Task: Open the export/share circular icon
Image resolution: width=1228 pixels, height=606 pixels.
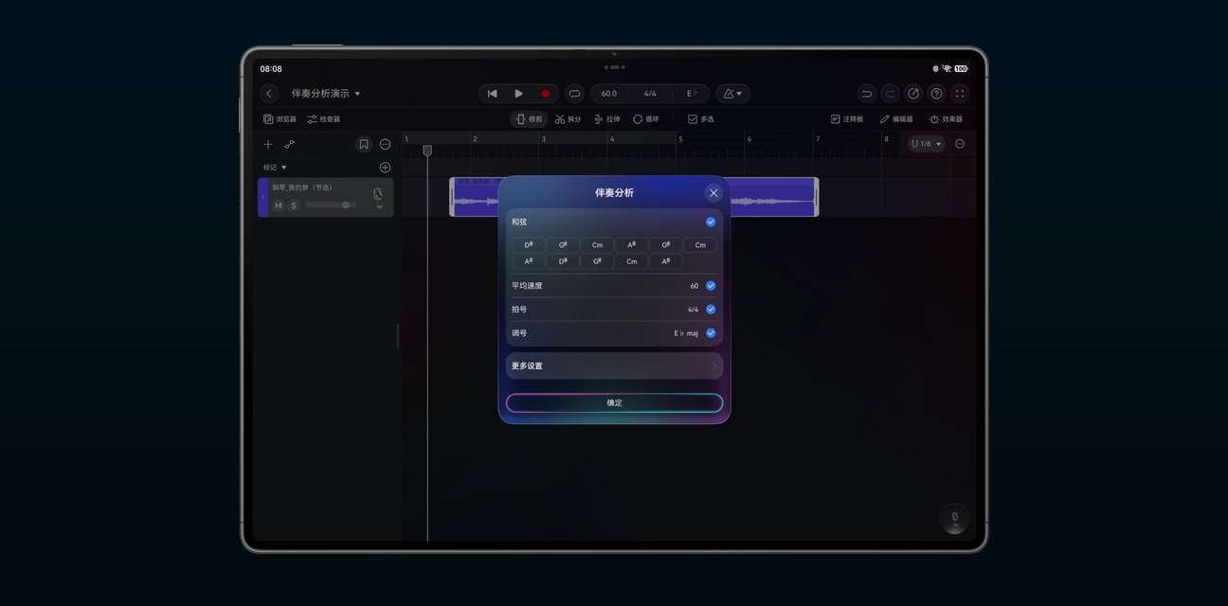Action: (913, 94)
